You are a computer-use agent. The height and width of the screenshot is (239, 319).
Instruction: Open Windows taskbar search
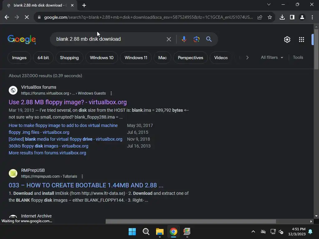(x=146, y=232)
